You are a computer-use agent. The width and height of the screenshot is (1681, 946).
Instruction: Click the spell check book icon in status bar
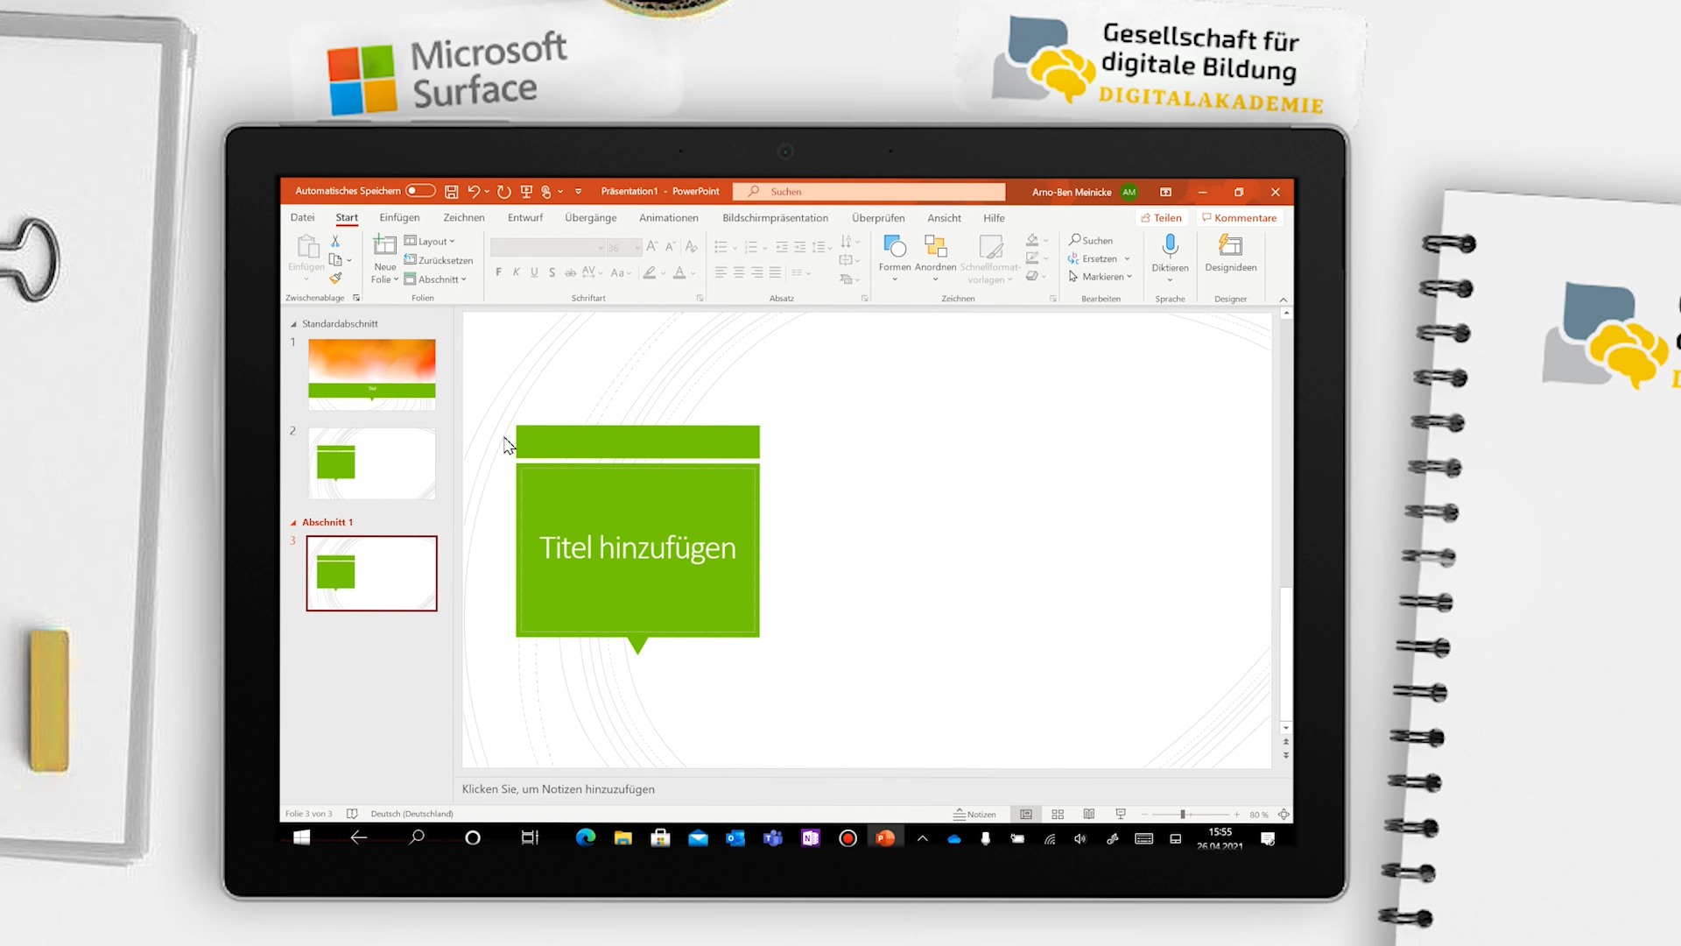(352, 814)
